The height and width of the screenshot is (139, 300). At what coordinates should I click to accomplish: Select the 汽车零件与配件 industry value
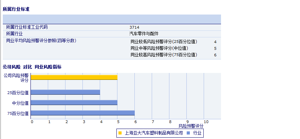point(144,34)
